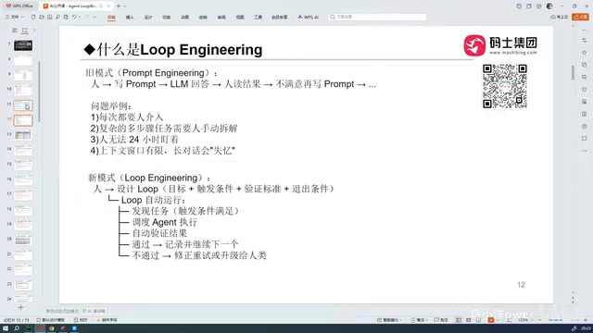Image resolution: width=593 pixels, height=333 pixels.
Task: Click the save toolbar icon
Action: 49,17
